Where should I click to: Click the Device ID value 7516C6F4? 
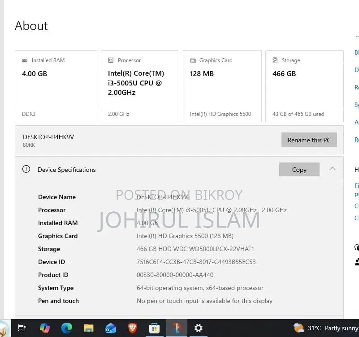[x=196, y=262]
